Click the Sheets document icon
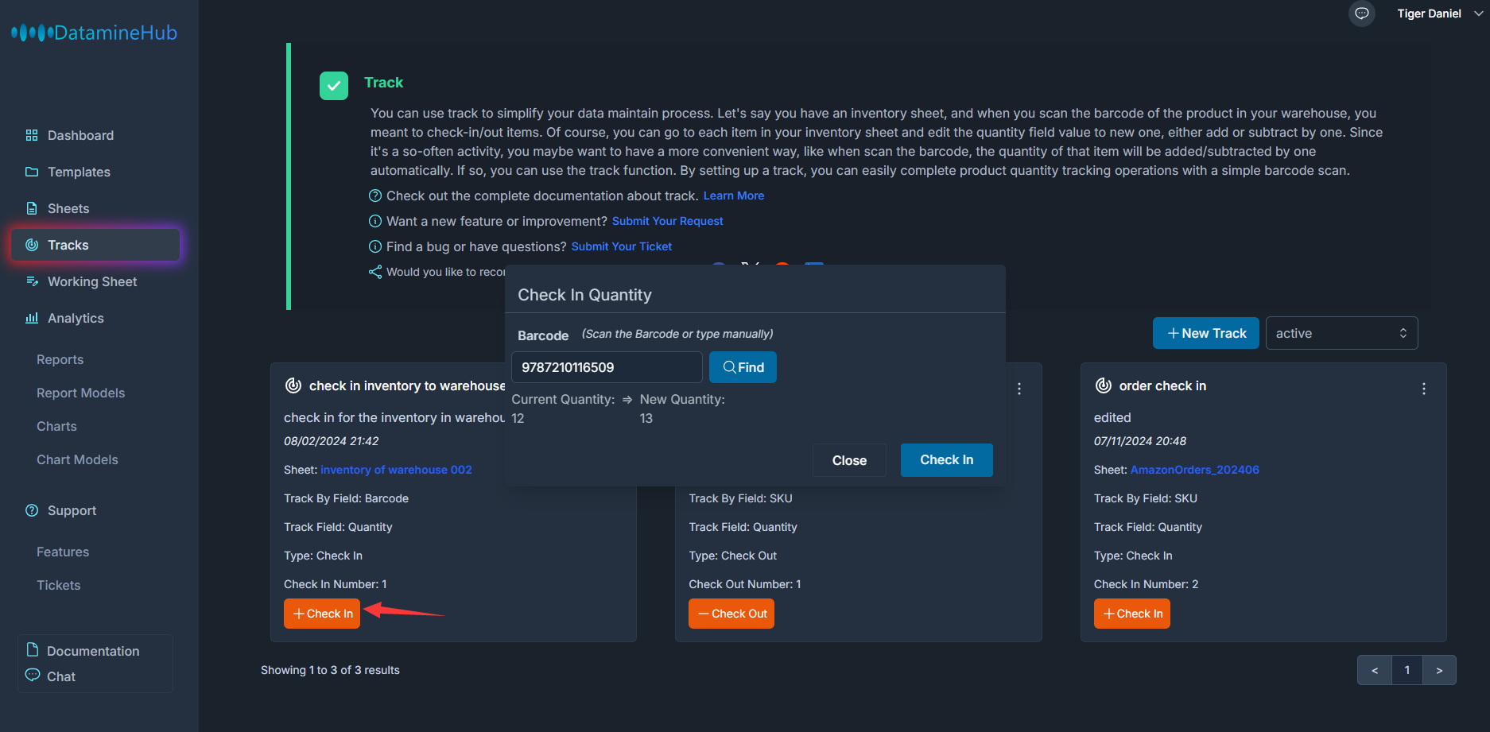This screenshot has height=732, width=1490. coord(32,208)
